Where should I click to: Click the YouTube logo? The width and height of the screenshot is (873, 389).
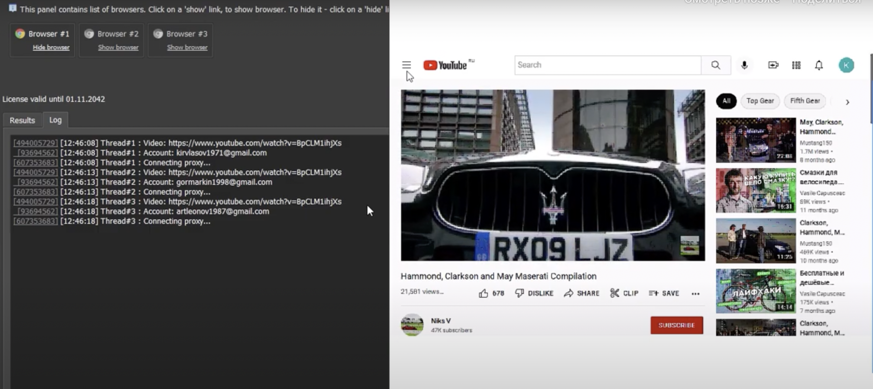tap(445, 65)
